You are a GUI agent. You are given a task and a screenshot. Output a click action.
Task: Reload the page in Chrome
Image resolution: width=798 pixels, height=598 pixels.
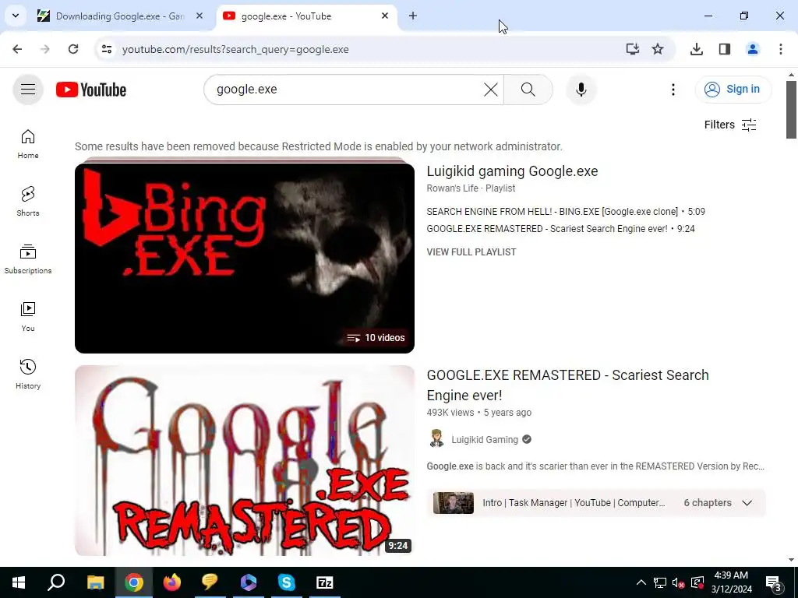tap(73, 49)
